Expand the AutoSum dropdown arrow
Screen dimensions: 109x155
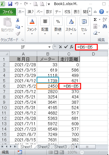(99, 20)
